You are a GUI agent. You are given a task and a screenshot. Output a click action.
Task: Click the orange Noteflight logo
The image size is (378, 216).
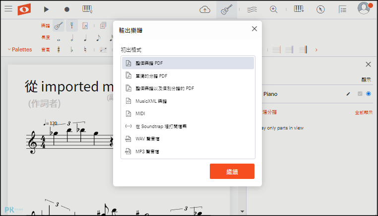[x=24, y=9]
